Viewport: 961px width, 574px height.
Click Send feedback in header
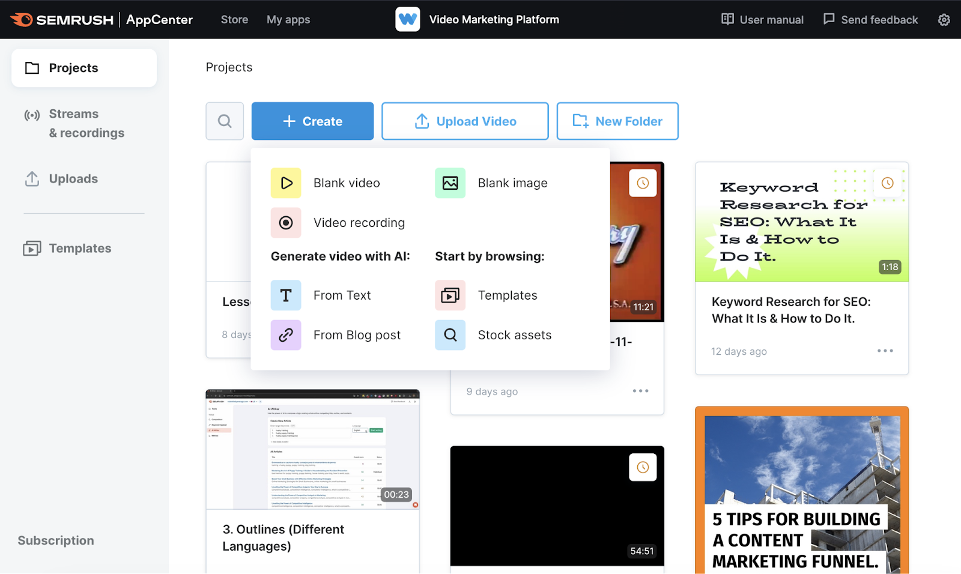pos(870,20)
